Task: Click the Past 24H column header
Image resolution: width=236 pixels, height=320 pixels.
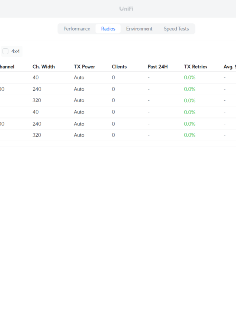Action: [158, 67]
